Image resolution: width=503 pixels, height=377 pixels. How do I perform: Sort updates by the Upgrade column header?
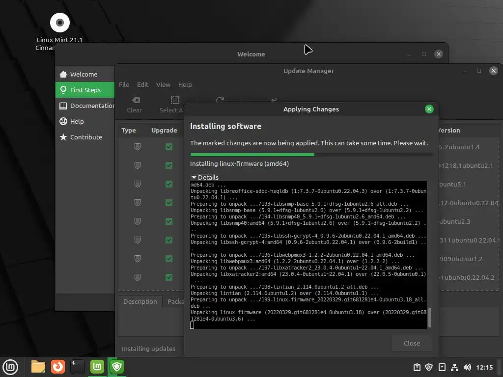(164, 131)
